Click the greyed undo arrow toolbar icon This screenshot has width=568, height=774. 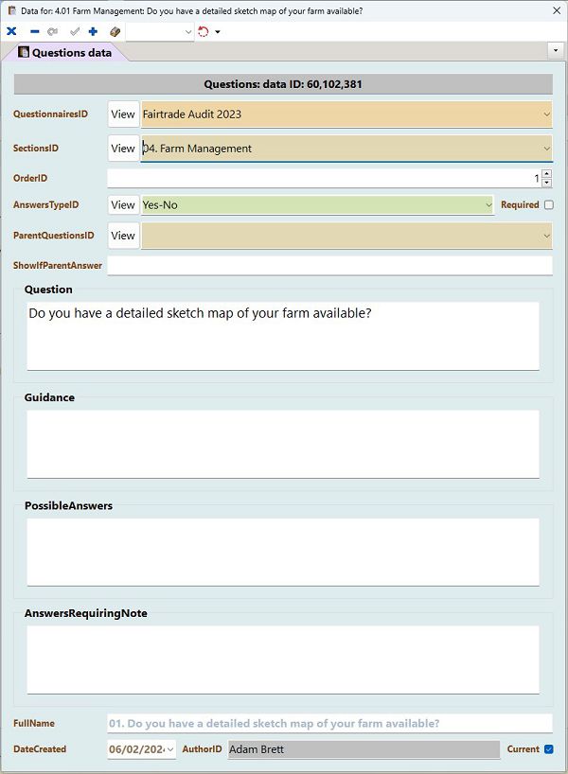[x=52, y=31]
